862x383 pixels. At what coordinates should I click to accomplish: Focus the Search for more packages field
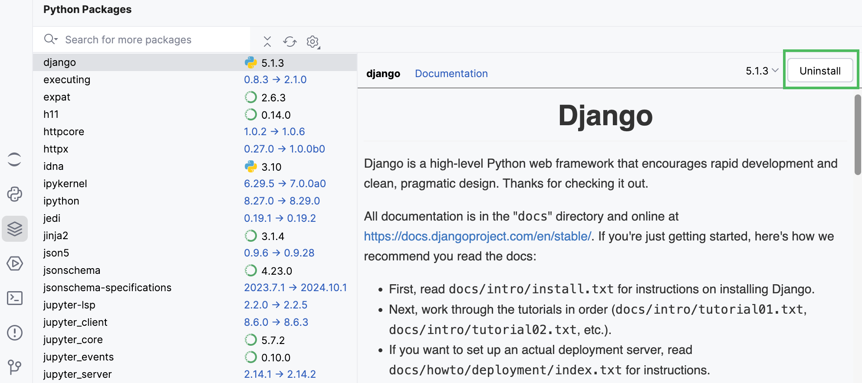click(152, 40)
